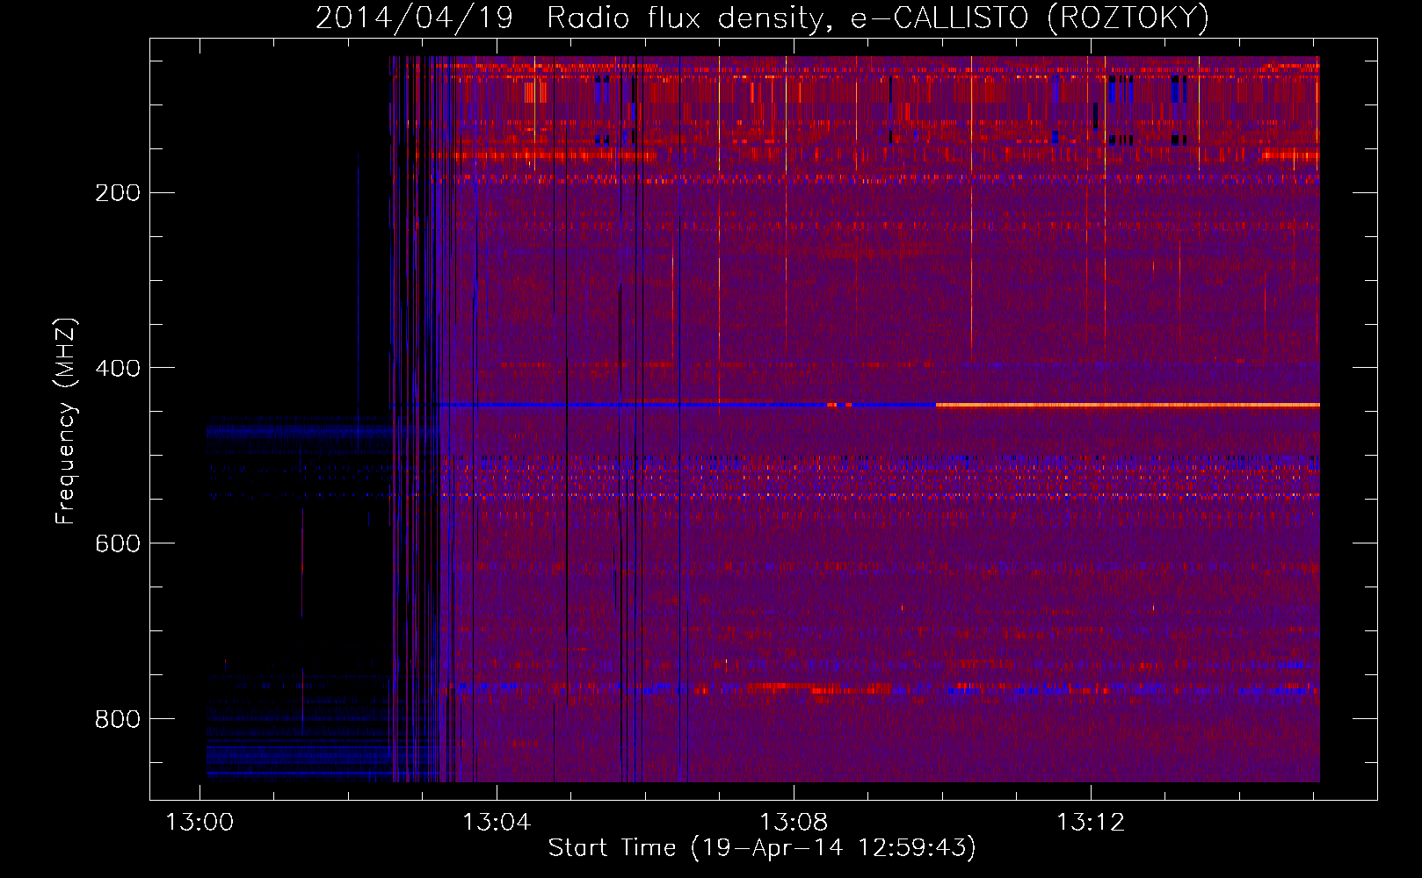Click the 200 frequency tick label
The image size is (1422, 878).
pyautogui.click(x=118, y=192)
